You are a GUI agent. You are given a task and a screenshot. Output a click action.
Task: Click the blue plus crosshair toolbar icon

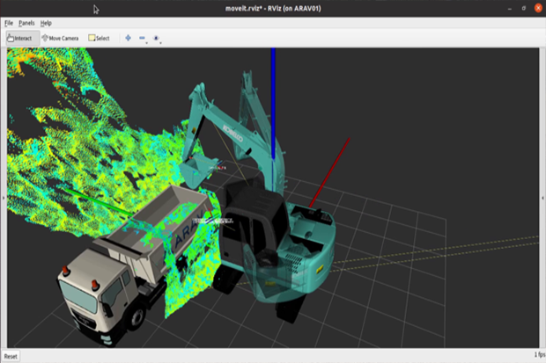[x=128, y=38]
